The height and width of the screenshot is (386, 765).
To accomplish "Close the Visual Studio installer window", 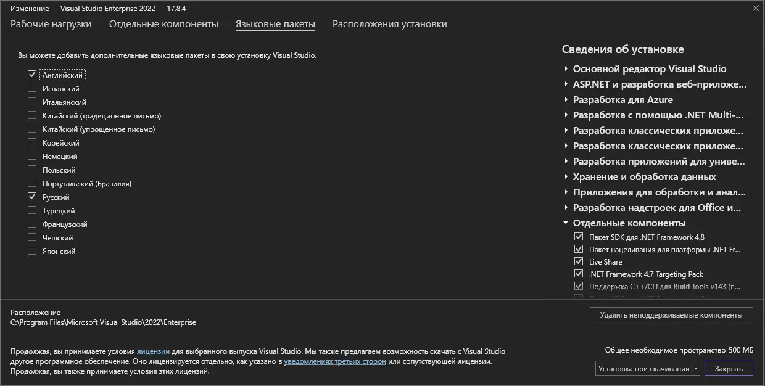I will pyautogui.click(x=756, y=8).
